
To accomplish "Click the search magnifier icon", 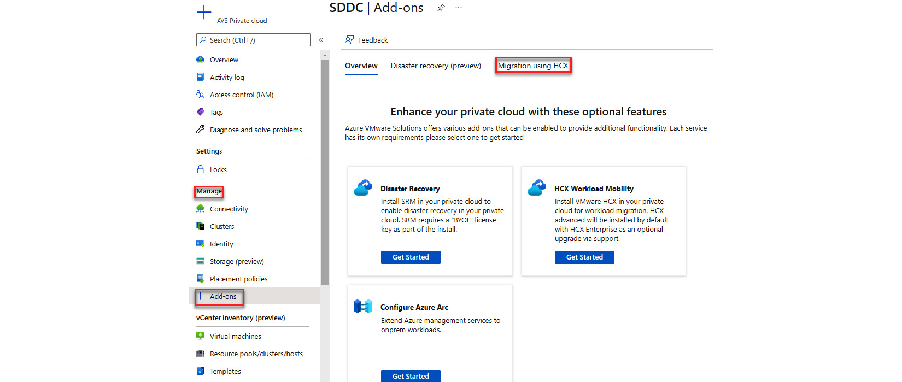I will click(203, 40).
